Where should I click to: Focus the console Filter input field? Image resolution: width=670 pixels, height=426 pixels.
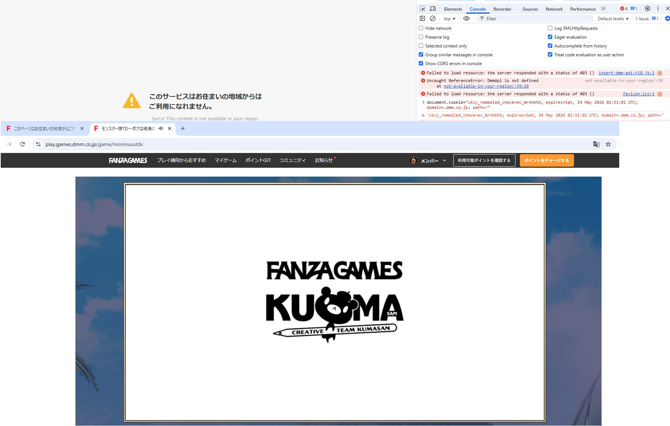[x=535, y=19]
